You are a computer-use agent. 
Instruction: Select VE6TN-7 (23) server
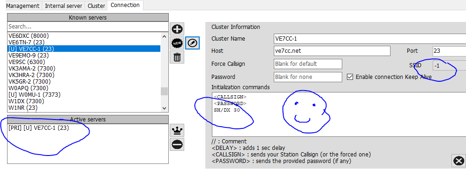pyautogui.click(x=84, y=42)
